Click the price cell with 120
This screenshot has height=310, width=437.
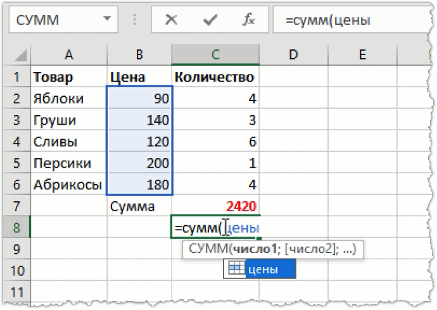coord(139,141)
